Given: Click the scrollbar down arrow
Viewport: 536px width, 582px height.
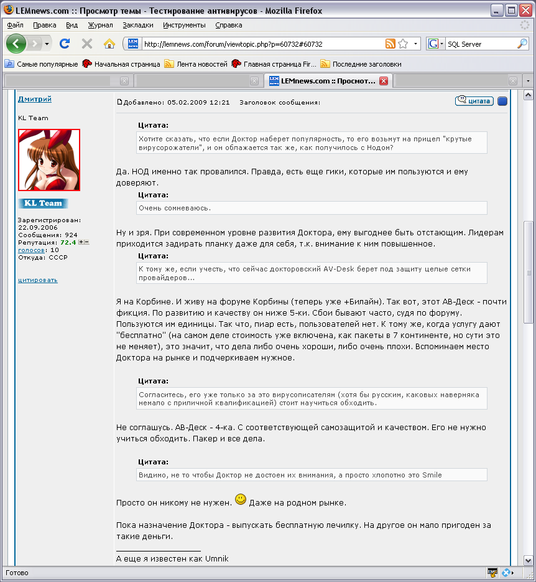Looking at the screenshot, I should click(528, 560).
